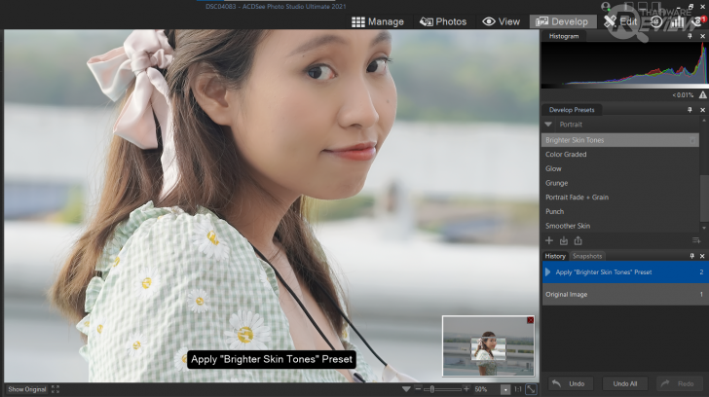Screen dimensions: 709x397
Task: Click the plus icon to add preset
Action: 549,240
